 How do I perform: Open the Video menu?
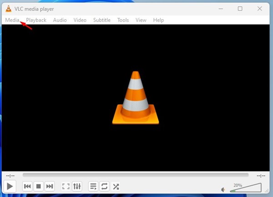coord(80,20)
